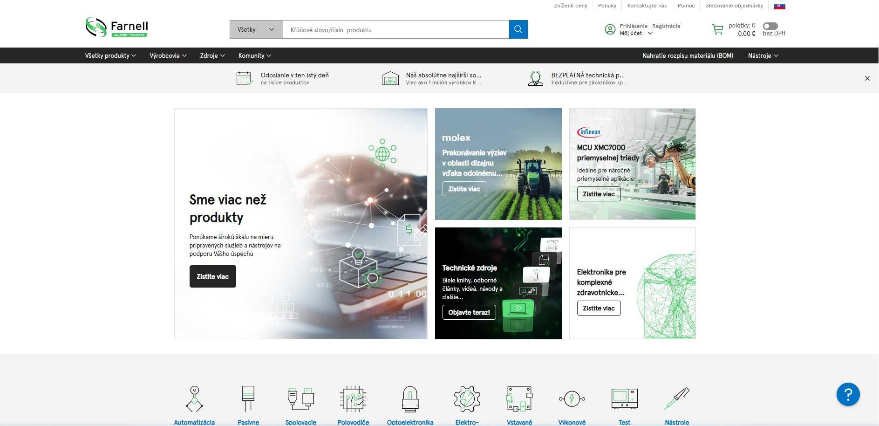Click inside the product search field

(396, 29)
